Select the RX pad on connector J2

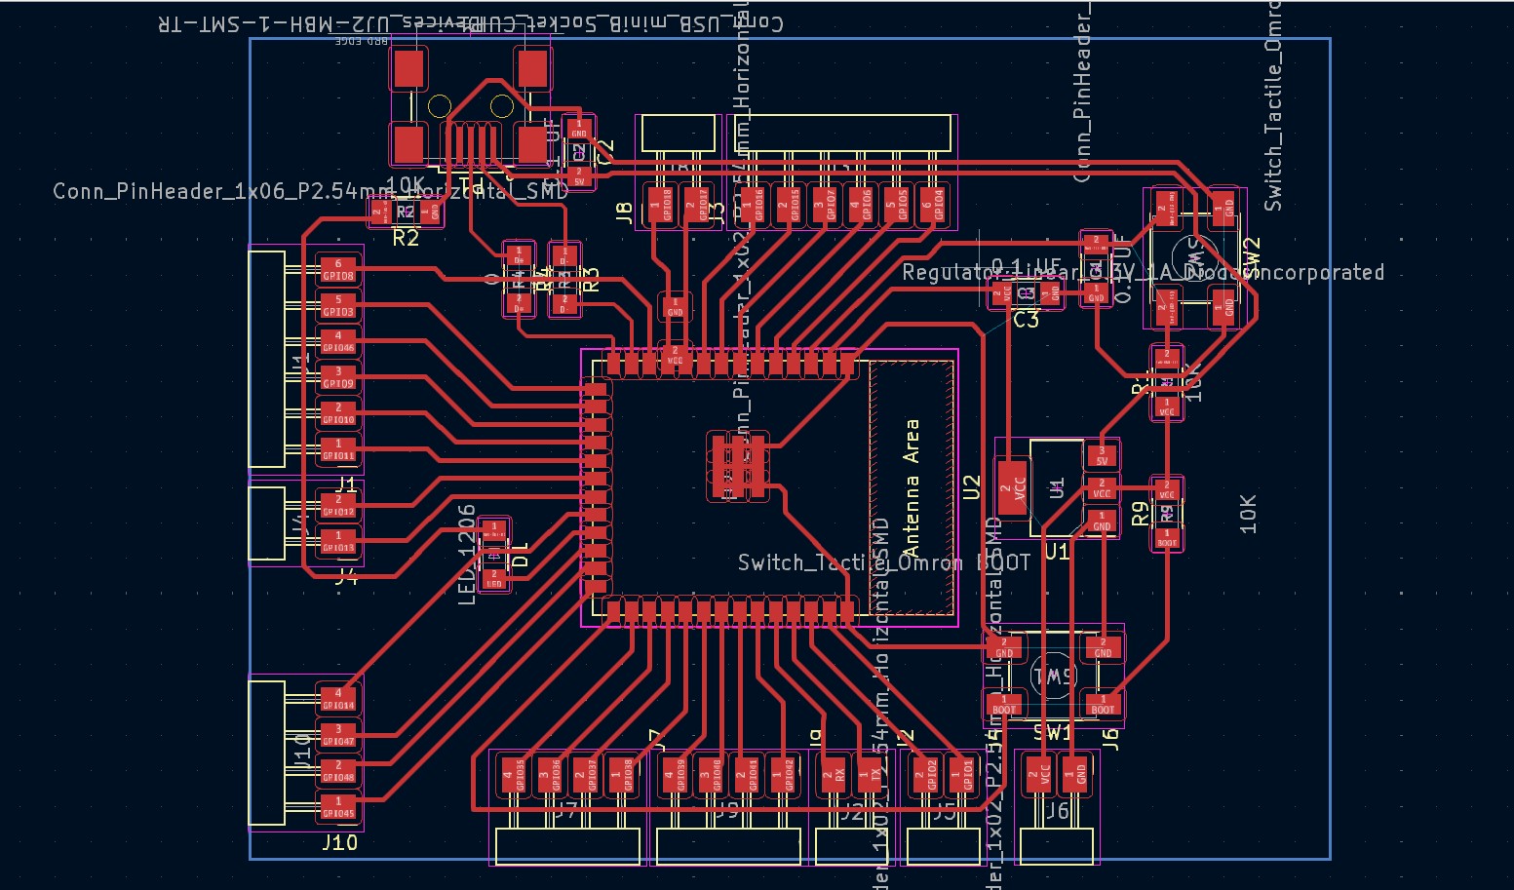tap(835, 775)
